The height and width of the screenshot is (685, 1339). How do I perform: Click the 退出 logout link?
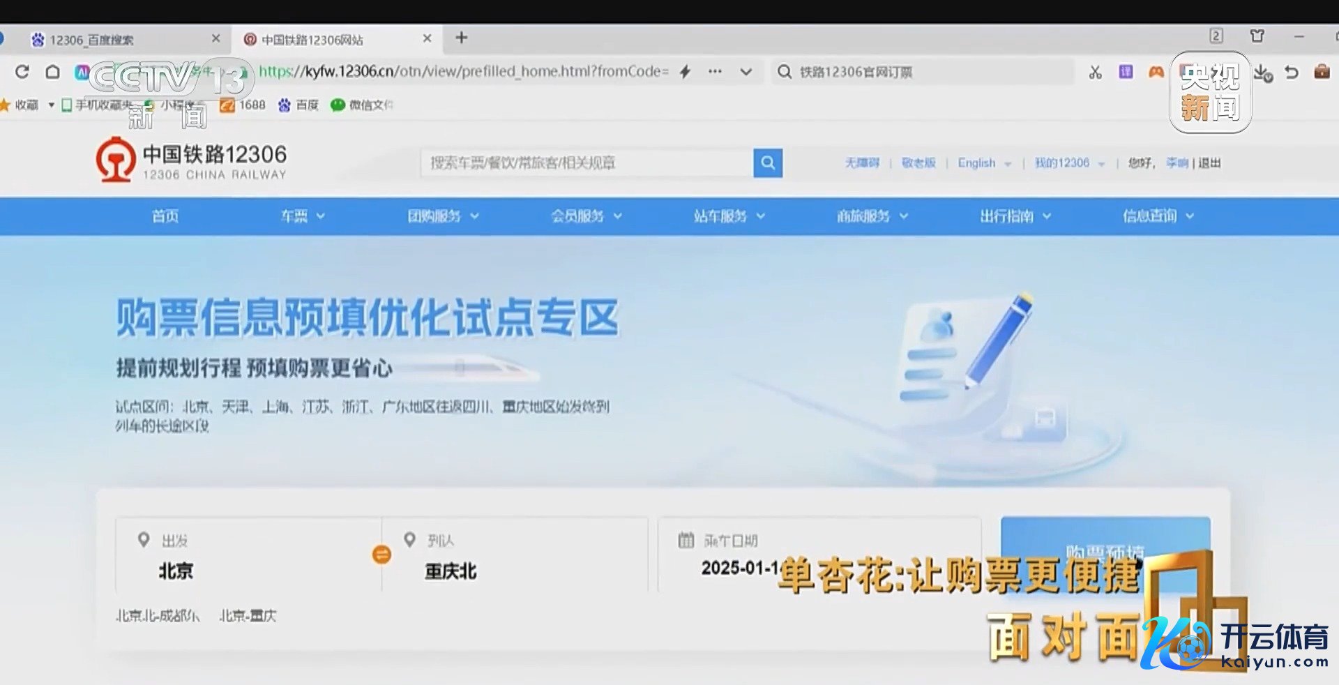pos(1209,163)
